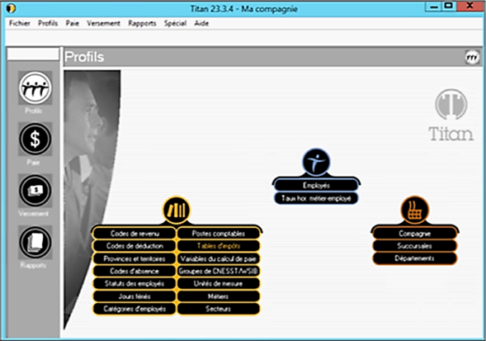Open Codes de déduction
The height and width of the screenshot is (341, 486).
[x=134, y=246]
